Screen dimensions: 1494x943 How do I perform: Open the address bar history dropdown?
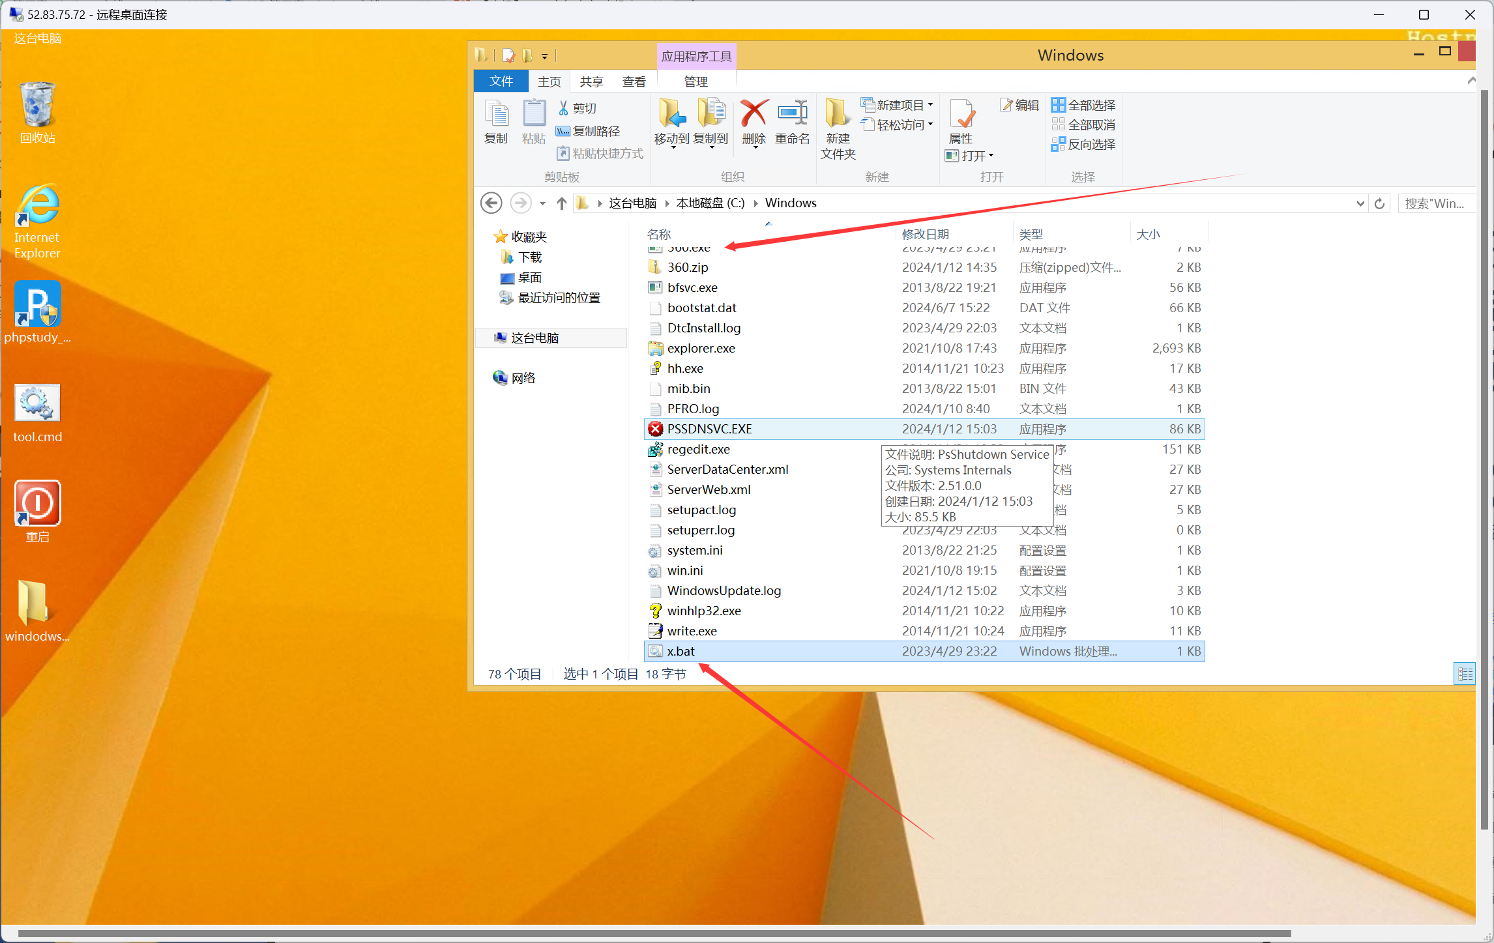(1360, 203)
